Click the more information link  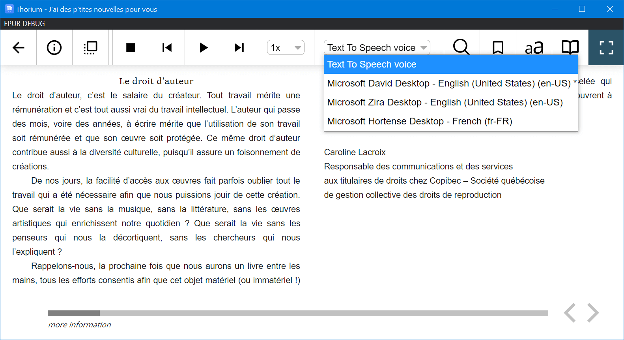pos(80,325)
